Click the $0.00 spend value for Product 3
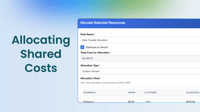 click(x=131, y=102)
